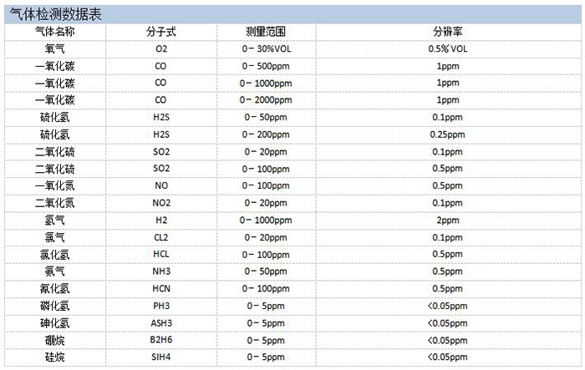The height and width of the screenshot is (370, 585).
Task: Select the SIH4 formula cell
Action: click(161, 357)
